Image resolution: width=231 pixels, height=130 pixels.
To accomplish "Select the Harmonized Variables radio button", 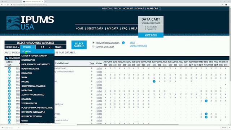I will point(93,43).
